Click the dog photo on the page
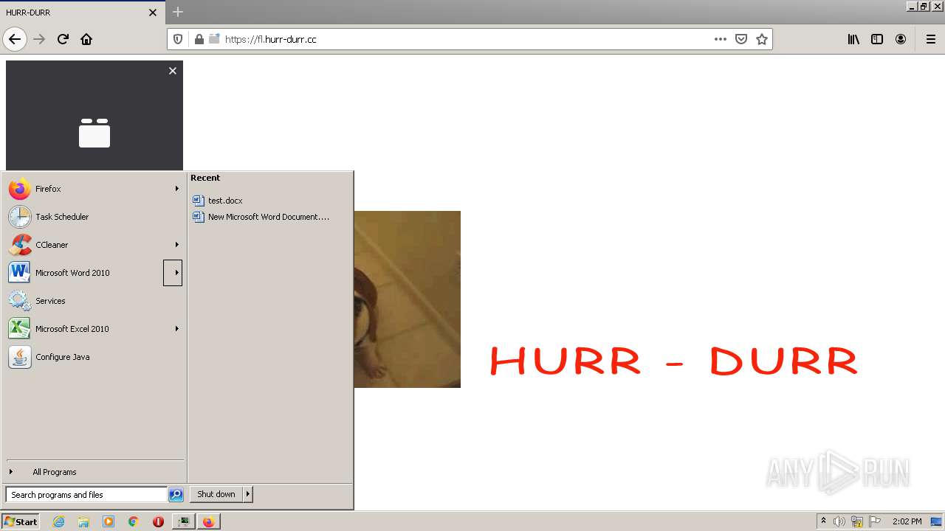Viewport: 945px width, 531px height. tap(408, 299)
